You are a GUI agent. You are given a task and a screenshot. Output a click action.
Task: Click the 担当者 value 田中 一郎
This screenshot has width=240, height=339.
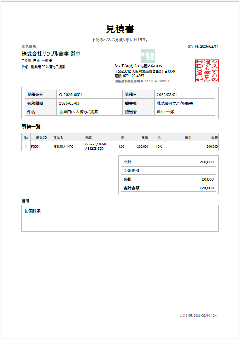[165, 112]
